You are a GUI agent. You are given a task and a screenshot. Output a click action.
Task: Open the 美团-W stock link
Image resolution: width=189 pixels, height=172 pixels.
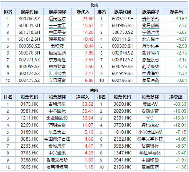(x=150, y=104)
